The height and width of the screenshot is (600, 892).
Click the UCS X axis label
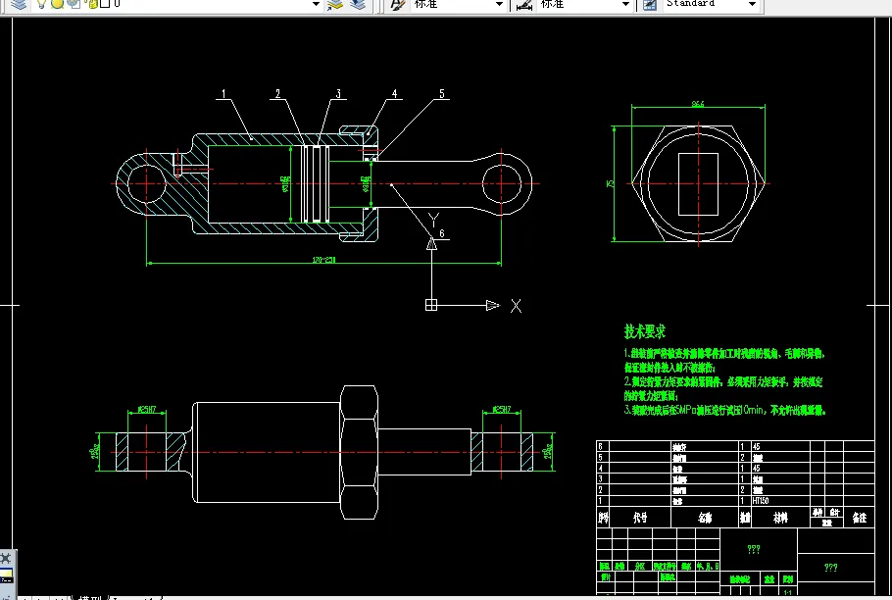[x=516, y=306]
